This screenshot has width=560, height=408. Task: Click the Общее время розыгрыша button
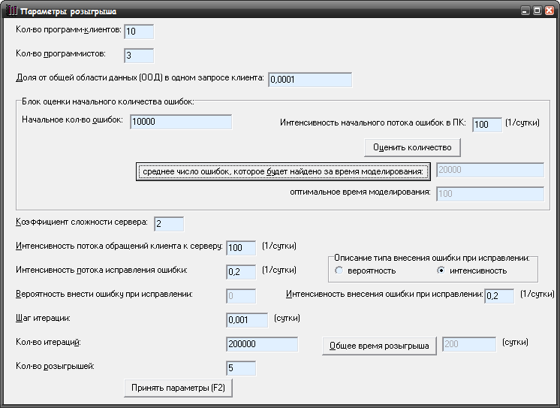coord(379,346)
